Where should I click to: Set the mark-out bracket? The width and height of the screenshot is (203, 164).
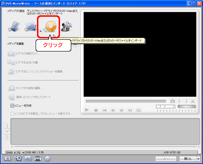[186, 101]
